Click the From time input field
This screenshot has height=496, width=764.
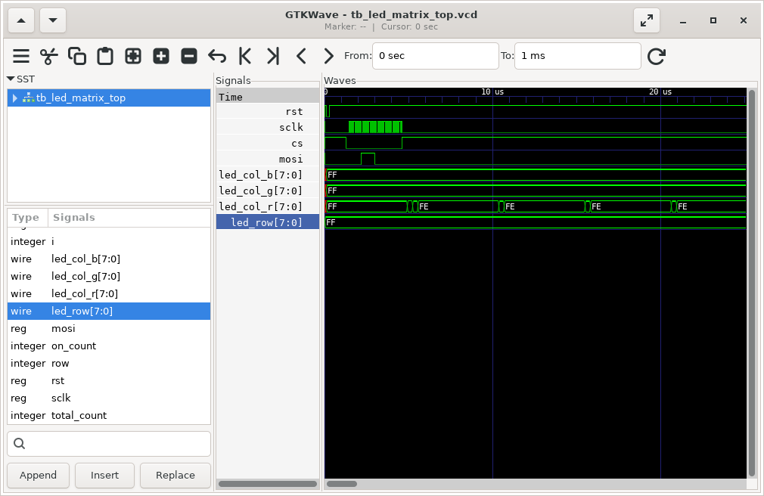coord(435,56)
